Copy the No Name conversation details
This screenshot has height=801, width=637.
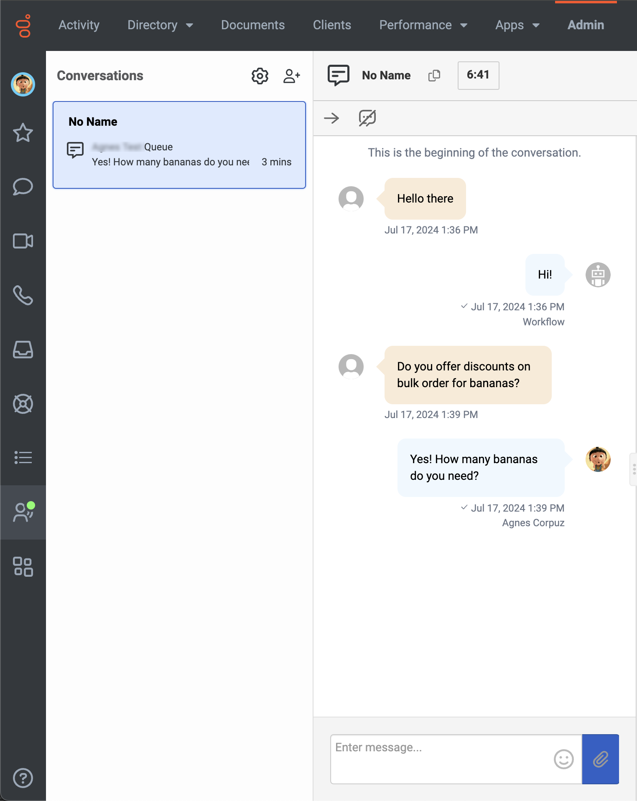click(x=434, y=76)
